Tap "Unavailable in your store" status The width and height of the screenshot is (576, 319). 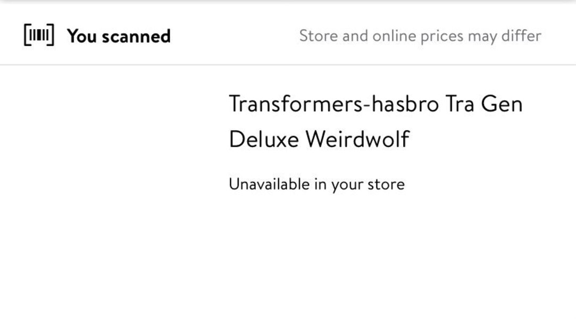(x=316, y=184)
